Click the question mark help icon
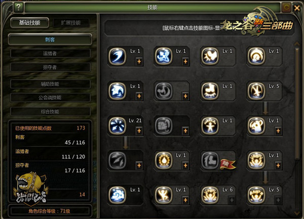304x219 pixels. [18, 8]
